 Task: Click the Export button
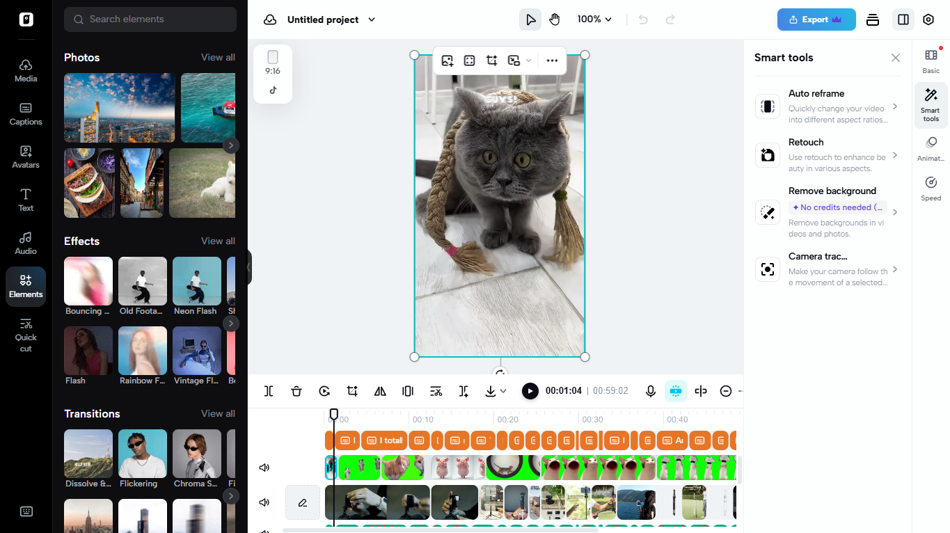point(816,19)
